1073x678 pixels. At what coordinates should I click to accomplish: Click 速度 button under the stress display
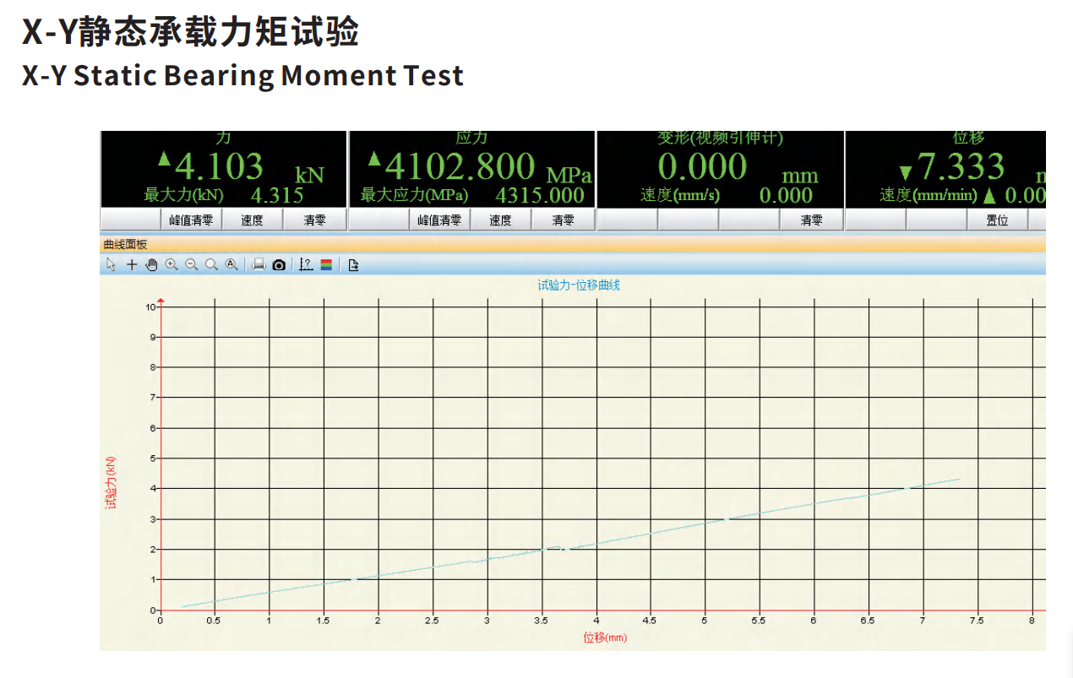(x=500, y=220)
